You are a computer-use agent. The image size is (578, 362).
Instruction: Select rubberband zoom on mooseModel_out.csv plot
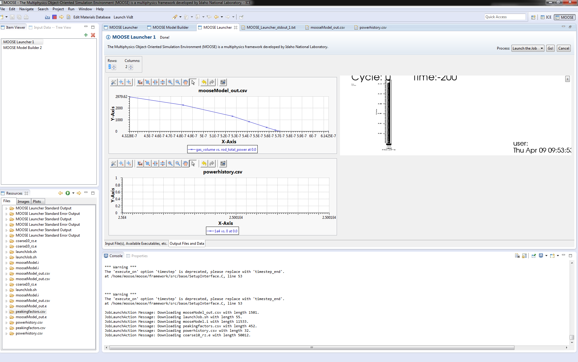(x=148, y=82)
